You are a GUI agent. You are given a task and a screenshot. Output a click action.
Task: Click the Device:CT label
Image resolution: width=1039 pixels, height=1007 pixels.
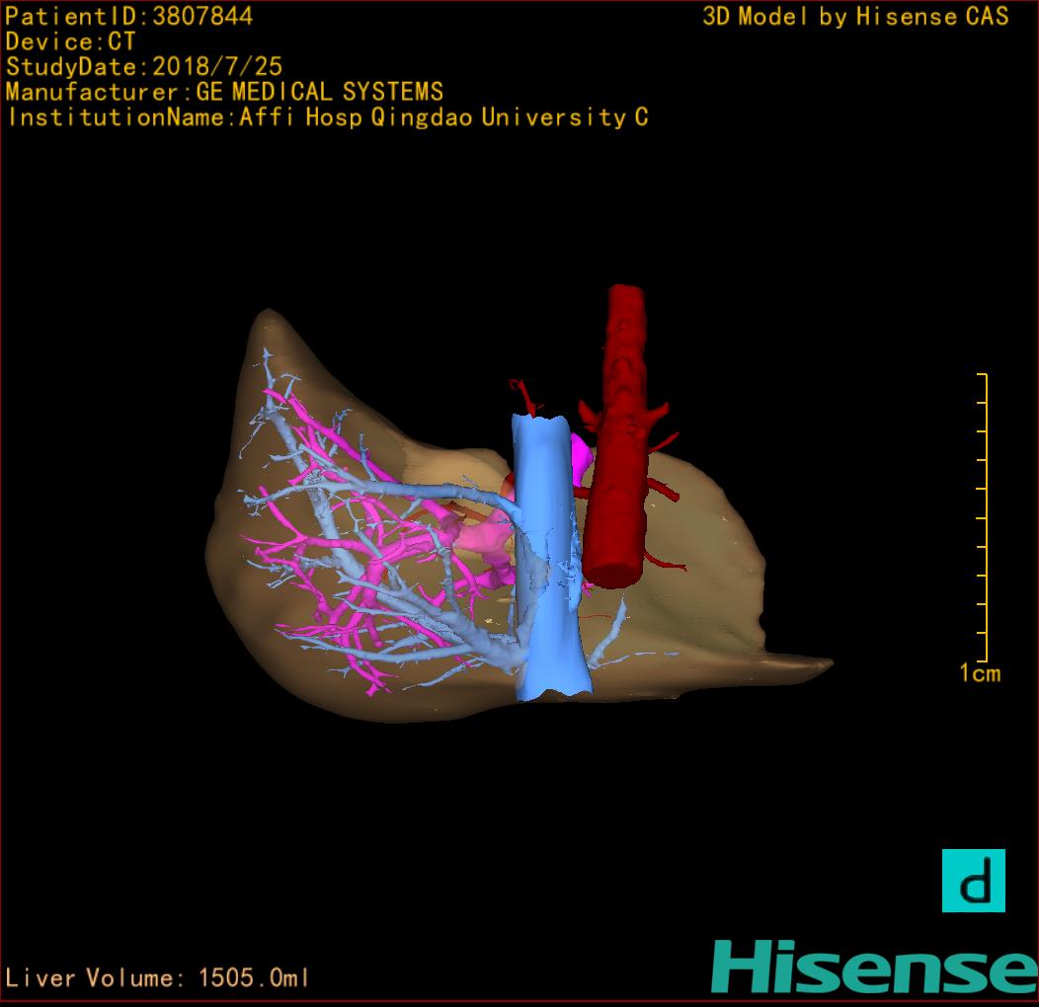tap(70, 41)
